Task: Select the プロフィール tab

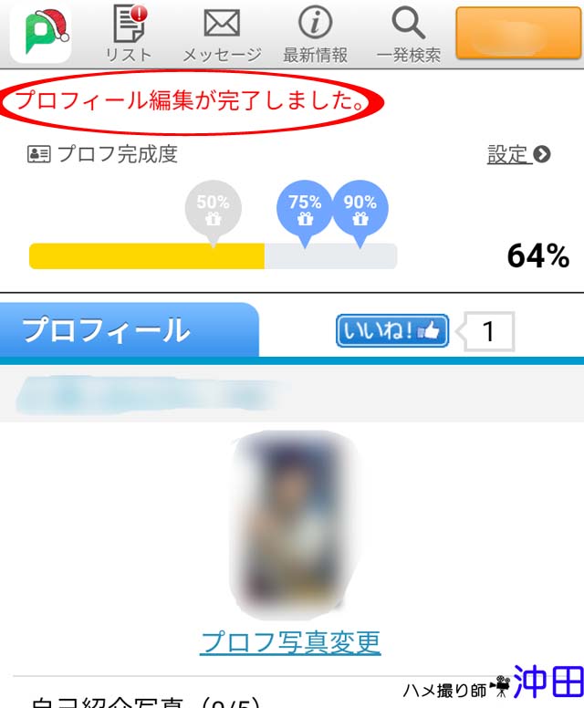Action: tap(130, 329)
